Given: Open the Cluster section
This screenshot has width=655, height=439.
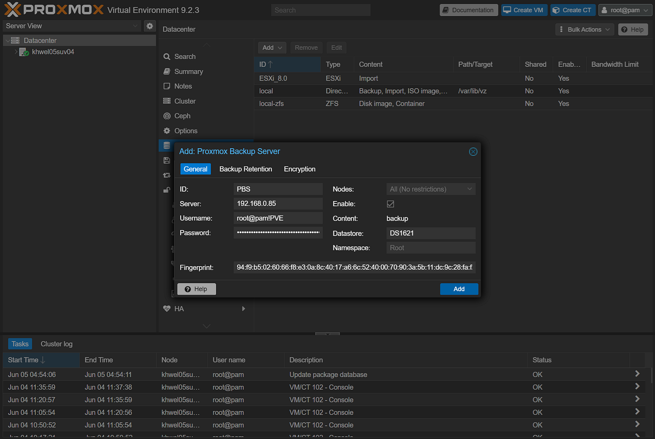Looking at the screenshot, I should point(185,101).
